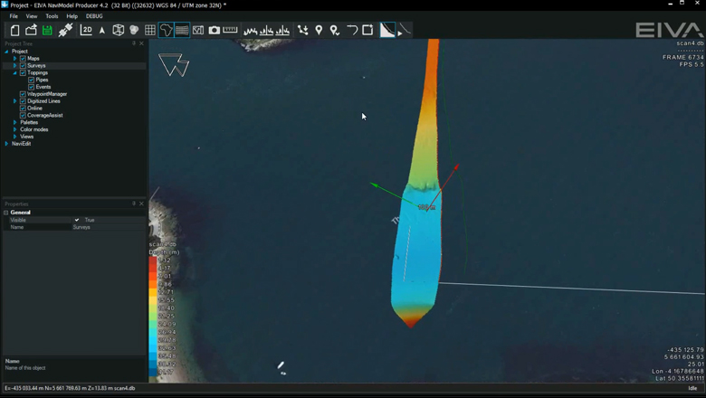Click the first profile waveform icon
The image size is (706, 398).
[x=251, y=31]
